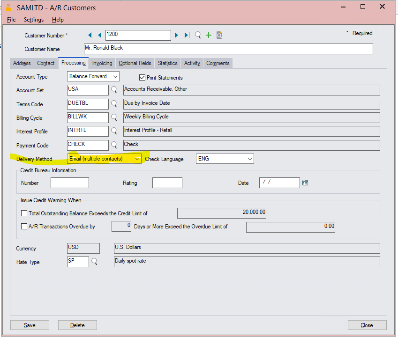398x337 pixels.
Task: Click the 'Interest Profile - Retail' description
Action: pos(252,131)
